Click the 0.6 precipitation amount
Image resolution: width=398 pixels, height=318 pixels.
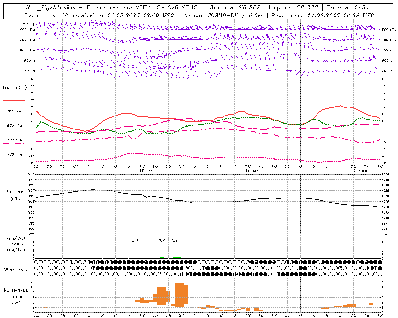(x=175, y=240)
